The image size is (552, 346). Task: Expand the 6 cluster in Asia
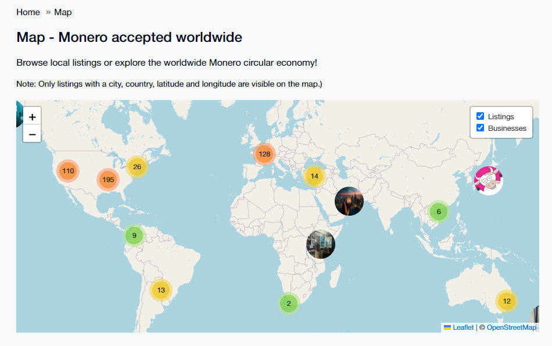tap(439, 212)
